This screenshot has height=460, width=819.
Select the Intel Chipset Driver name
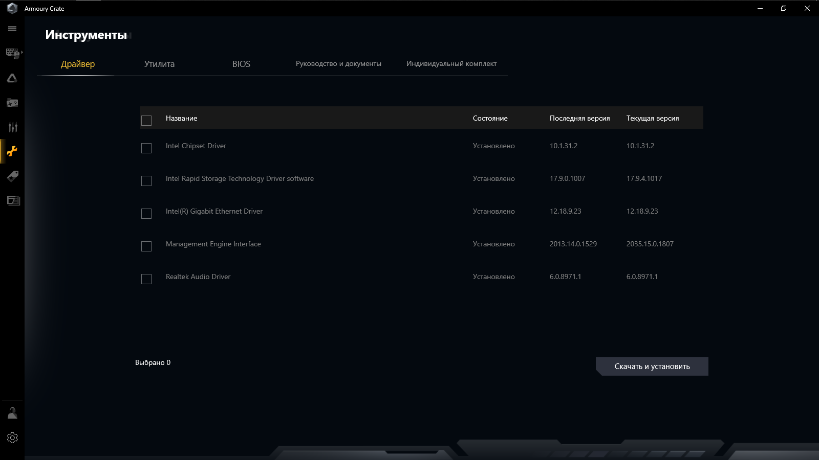196,146
